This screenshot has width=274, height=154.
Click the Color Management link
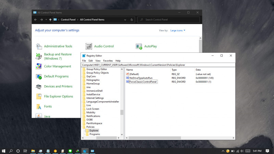click(58, 66)
